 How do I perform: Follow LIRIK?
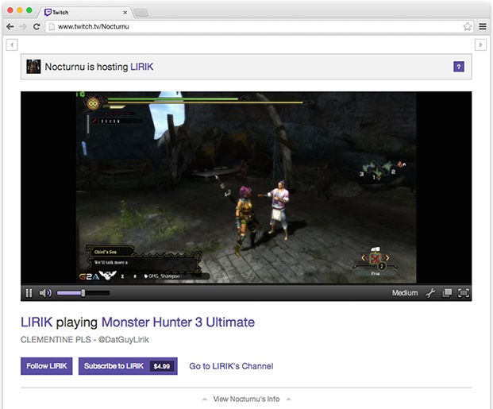coord(47,366)
